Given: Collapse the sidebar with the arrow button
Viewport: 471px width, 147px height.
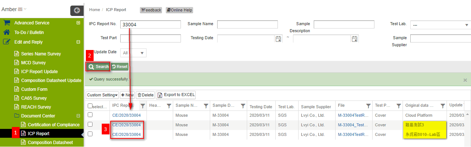Looking at the screenshot, I should coord(77,10).
